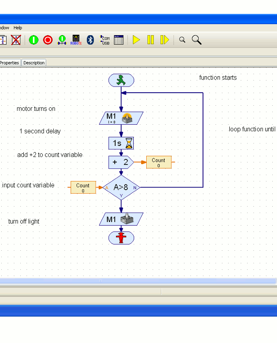
Task: Select the red stop-man end element
Action: (121, 238)
